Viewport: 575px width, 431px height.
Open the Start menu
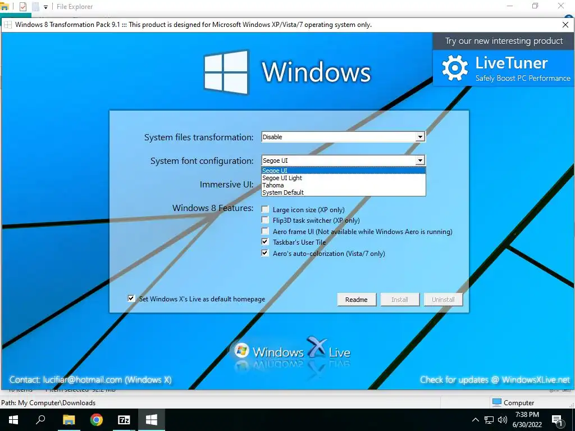pyautogui.click(x=13, y=420)
